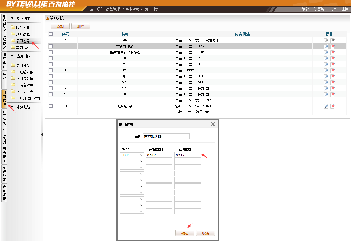The image size is (351, 241).
Task: Open the 网络配置 side tab
Action: (x=4, y=42)
